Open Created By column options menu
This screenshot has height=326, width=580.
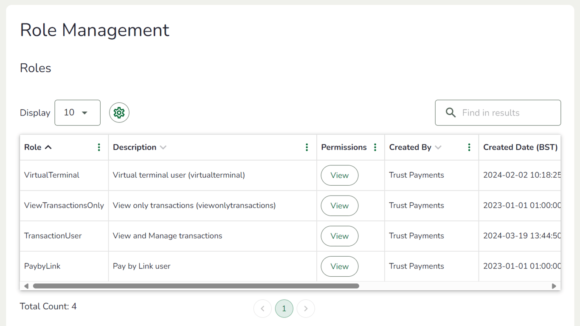[x=469, y=147]
